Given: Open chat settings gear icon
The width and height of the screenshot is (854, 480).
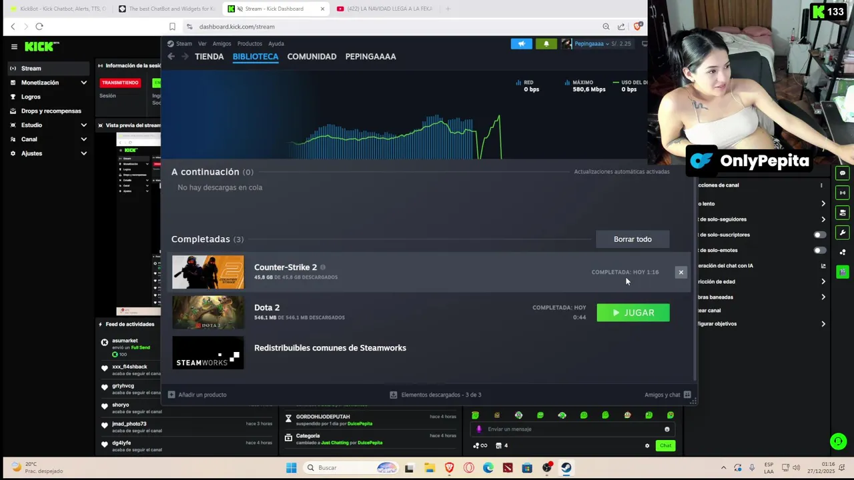Looking at the screenshot, I should pyautogui.click(x=647, y=446).
